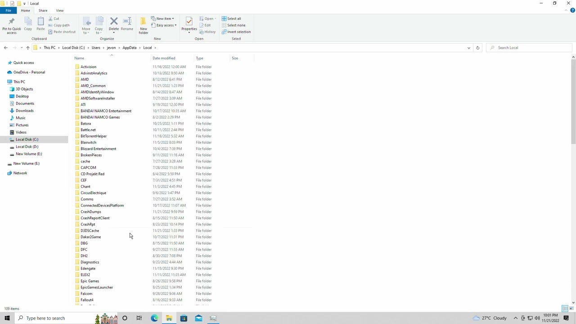Click Paste shortcut in the ribbon
Viewport: 576px width, 324px height.
pos(62,32)
